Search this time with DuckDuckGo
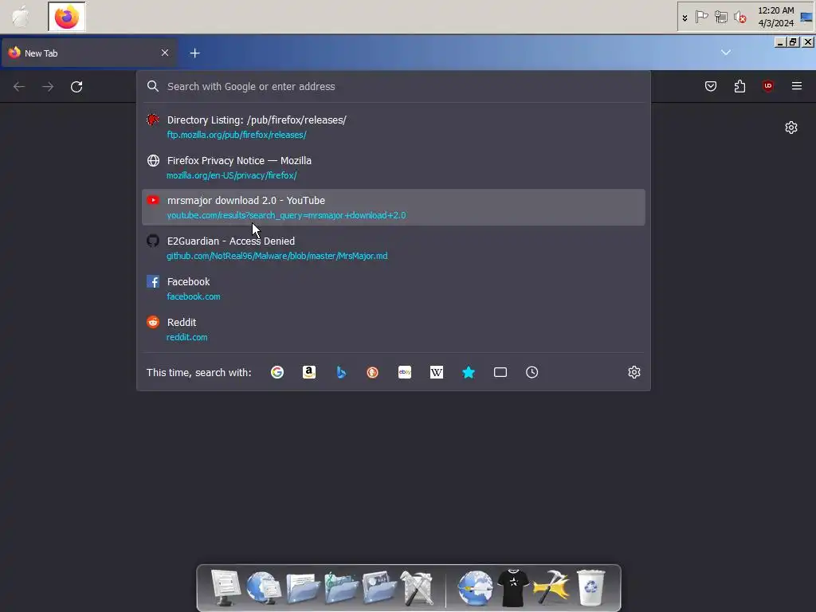The height and width of the screenshot is (612, 816). [373, 372]
